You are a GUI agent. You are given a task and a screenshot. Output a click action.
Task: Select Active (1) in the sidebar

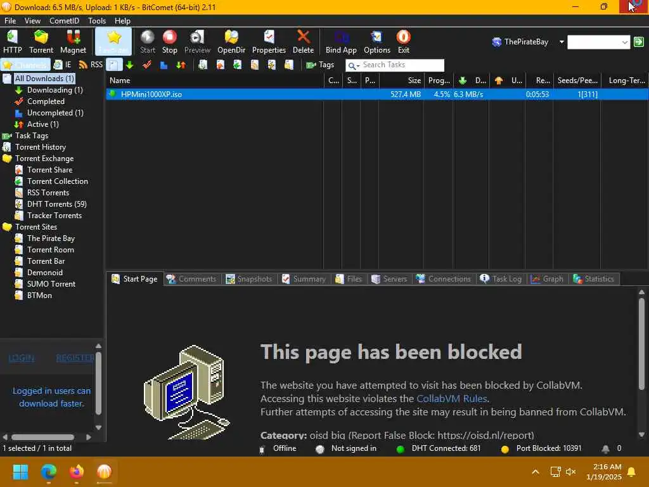pyautogui.click(x=42, y=124)
